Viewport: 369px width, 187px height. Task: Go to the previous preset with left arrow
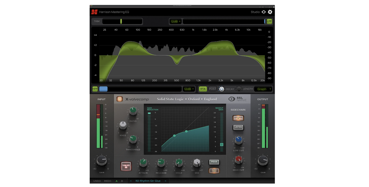tap(131, 181)
